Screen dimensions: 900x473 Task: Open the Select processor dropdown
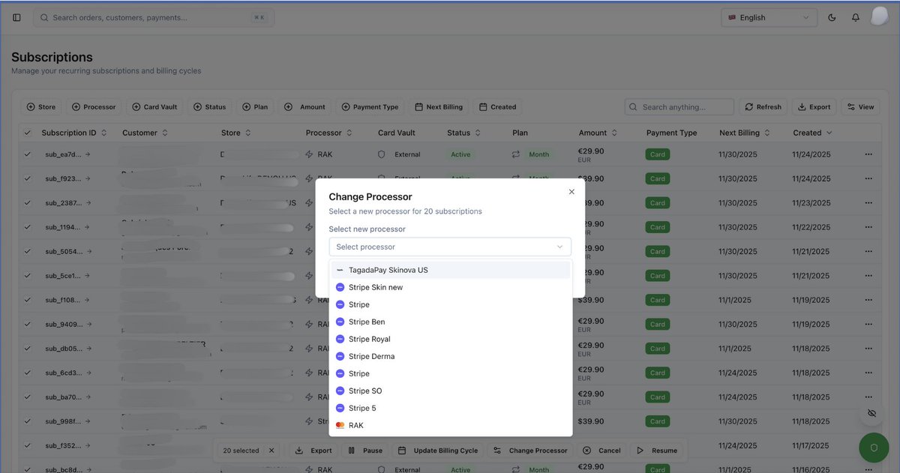[449, 246]
